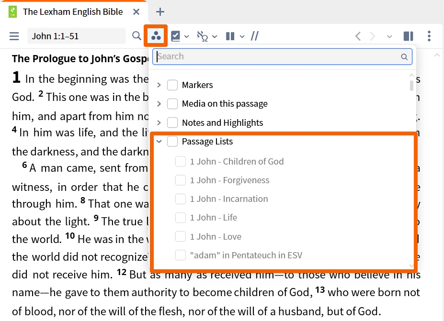Go back with the left arrow
The image size is (444, 321).
click(x=358, y=36)
